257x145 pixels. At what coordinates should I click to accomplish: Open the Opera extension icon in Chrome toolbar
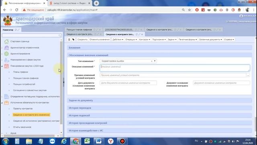(197, 10)
